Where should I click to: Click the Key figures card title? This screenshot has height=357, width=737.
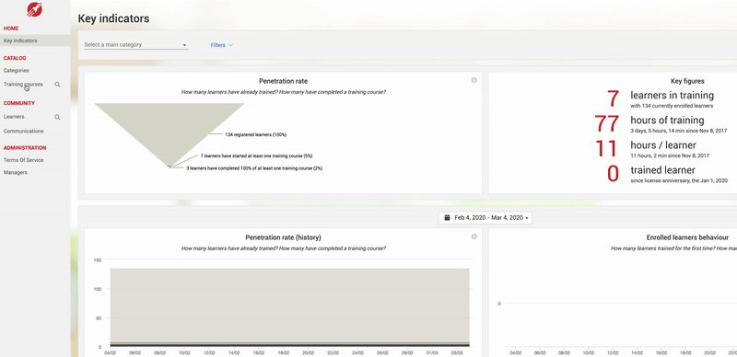click(x=687, y=81)
